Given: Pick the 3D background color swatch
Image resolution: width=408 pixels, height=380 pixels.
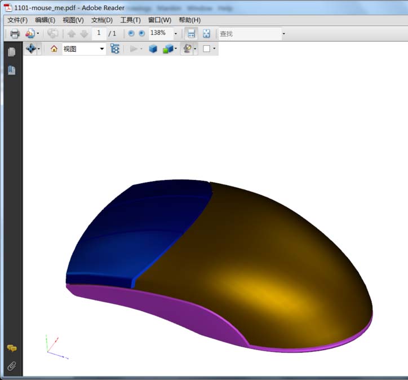Looking at the screenshot, I should (206, 49).
